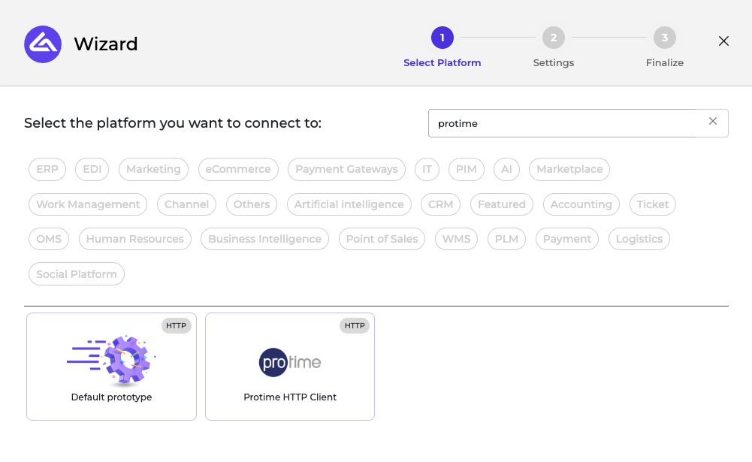Toggle the EDI category filter
The image size is (752, 462).
92,169
